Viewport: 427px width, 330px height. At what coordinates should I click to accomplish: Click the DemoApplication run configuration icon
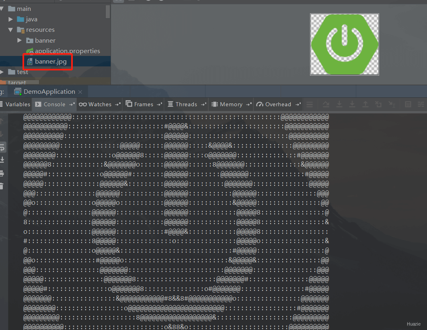tap(18, 92)
